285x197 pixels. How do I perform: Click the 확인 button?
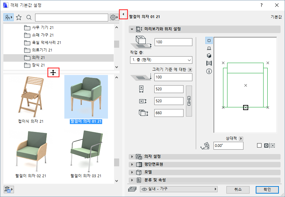coord(267,190)
